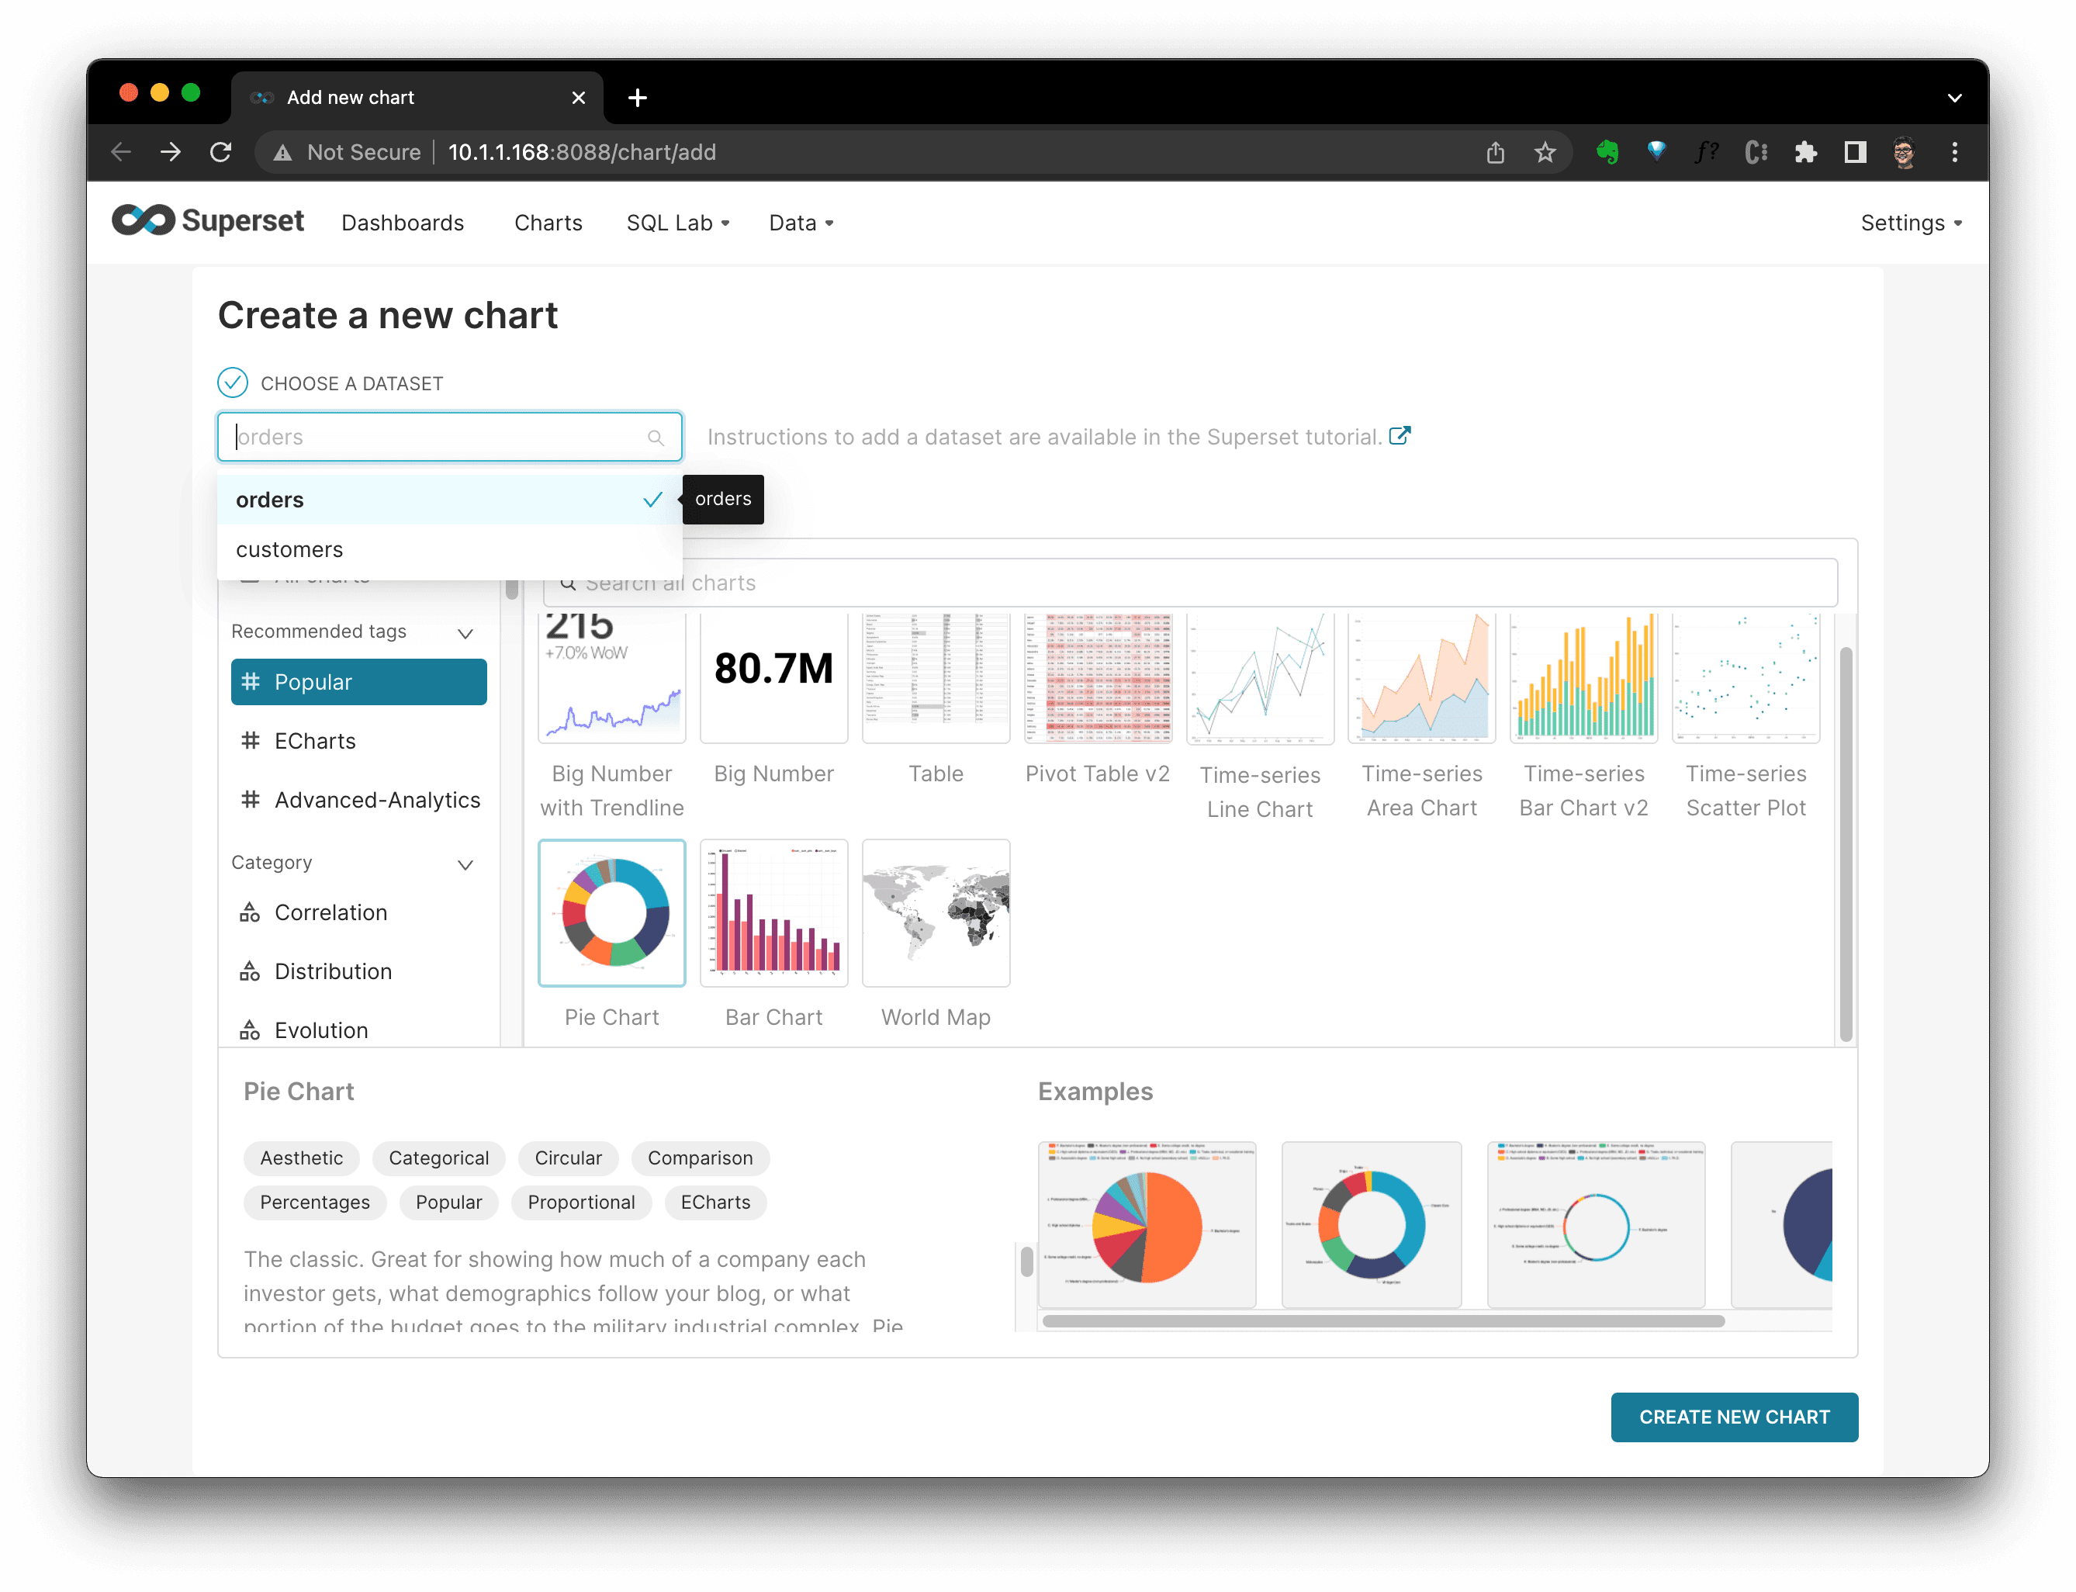
Task: Click the share page icon
Action: coord(1495,151)
